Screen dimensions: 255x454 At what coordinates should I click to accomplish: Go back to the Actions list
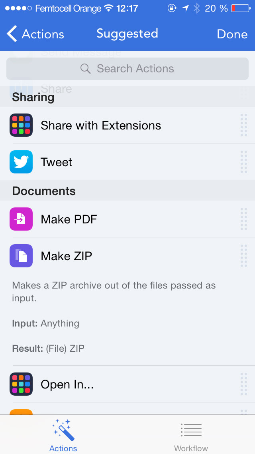click(35, 34)
